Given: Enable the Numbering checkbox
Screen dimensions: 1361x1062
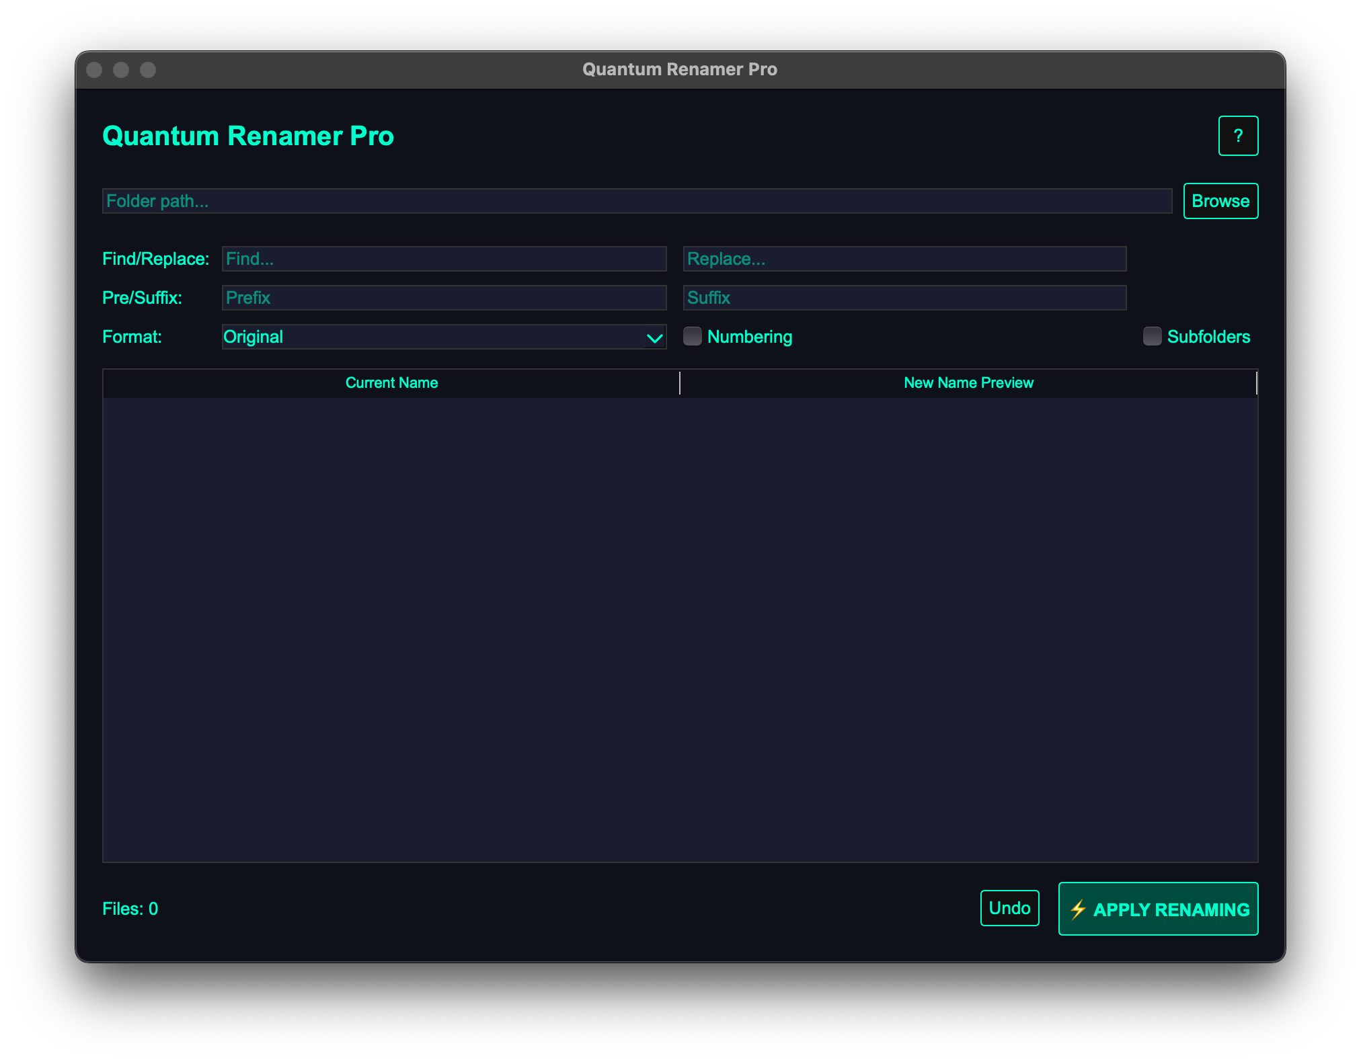Looking at the screenshot, I should (693, 336).
